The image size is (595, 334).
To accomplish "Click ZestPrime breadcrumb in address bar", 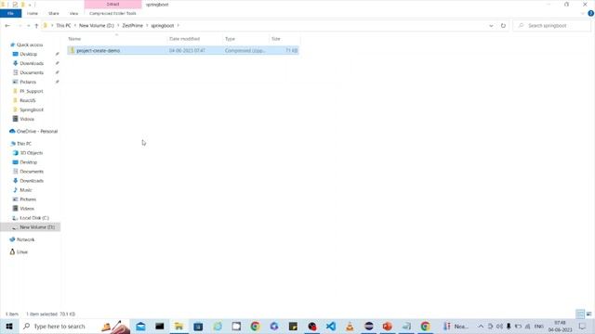I will coord(132,26).
